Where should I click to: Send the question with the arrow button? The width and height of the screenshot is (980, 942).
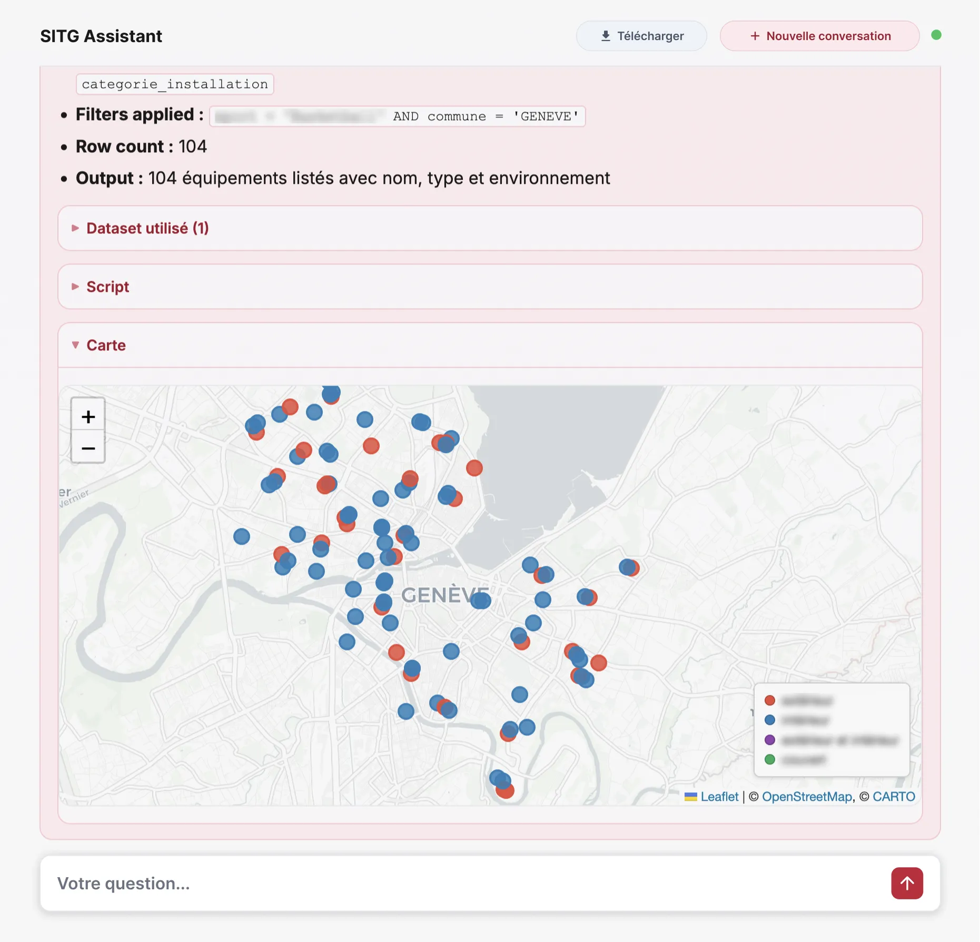907,883
